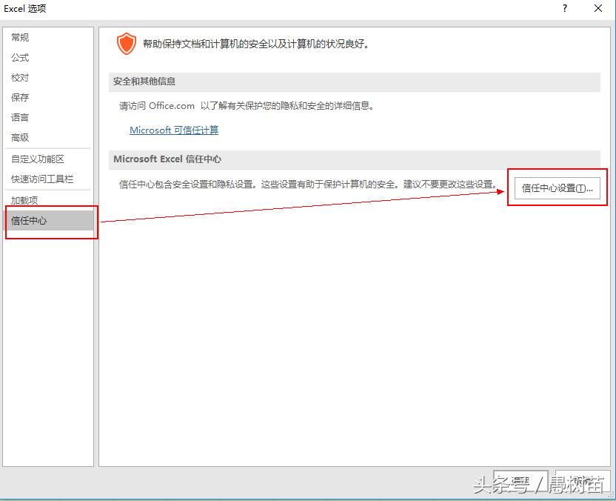Open the 保存 settings section
616x501 pixels.
click(20, 97)
